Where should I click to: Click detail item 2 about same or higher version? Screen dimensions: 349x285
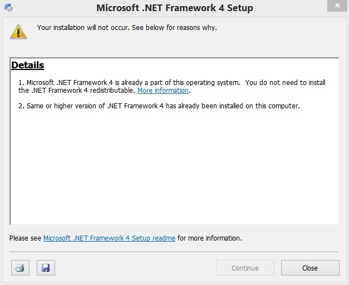point(163,106)
